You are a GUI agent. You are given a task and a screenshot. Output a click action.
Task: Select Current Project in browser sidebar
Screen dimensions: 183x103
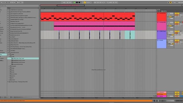(x=3, y=53)
